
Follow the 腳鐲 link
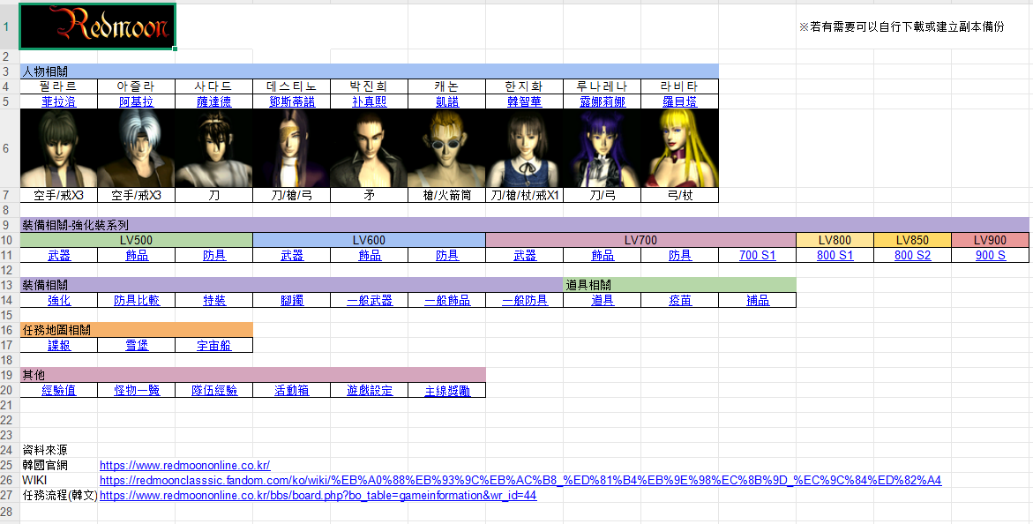coord(292,301)
